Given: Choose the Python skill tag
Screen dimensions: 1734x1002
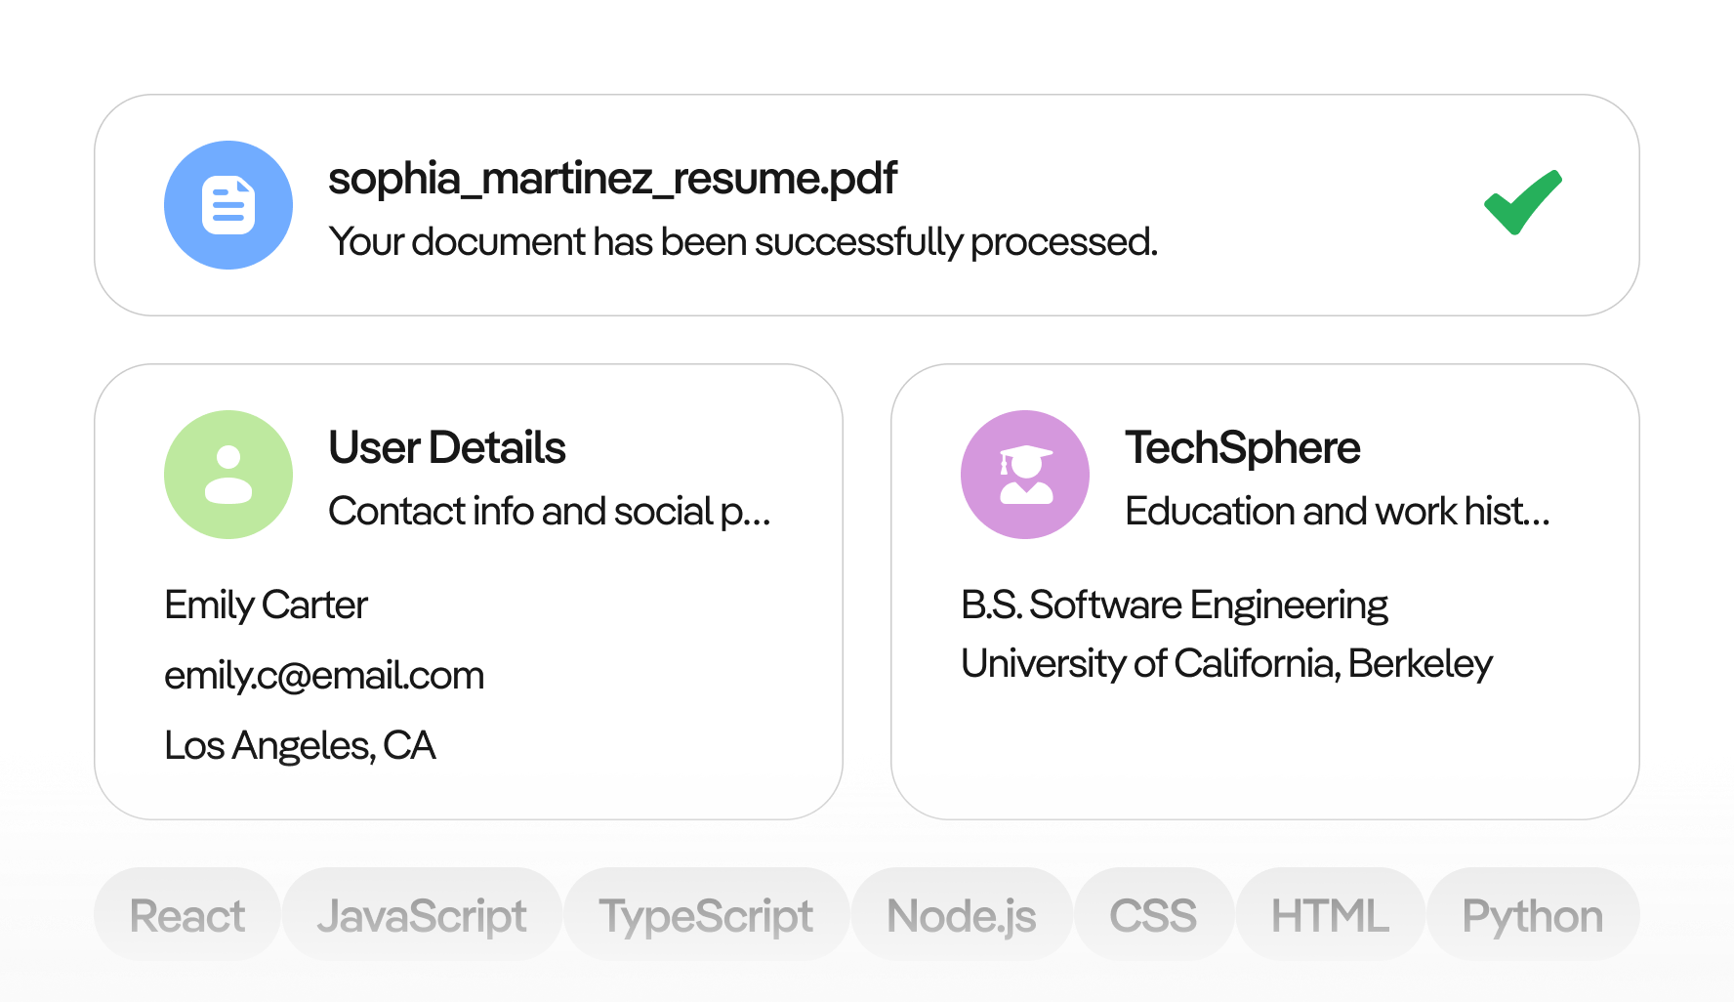Looking at the screenshot, I should [1533, 915].
